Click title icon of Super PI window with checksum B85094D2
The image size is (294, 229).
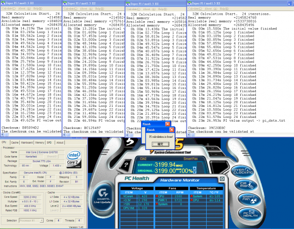pyautogui.click(x=3, y=3)
